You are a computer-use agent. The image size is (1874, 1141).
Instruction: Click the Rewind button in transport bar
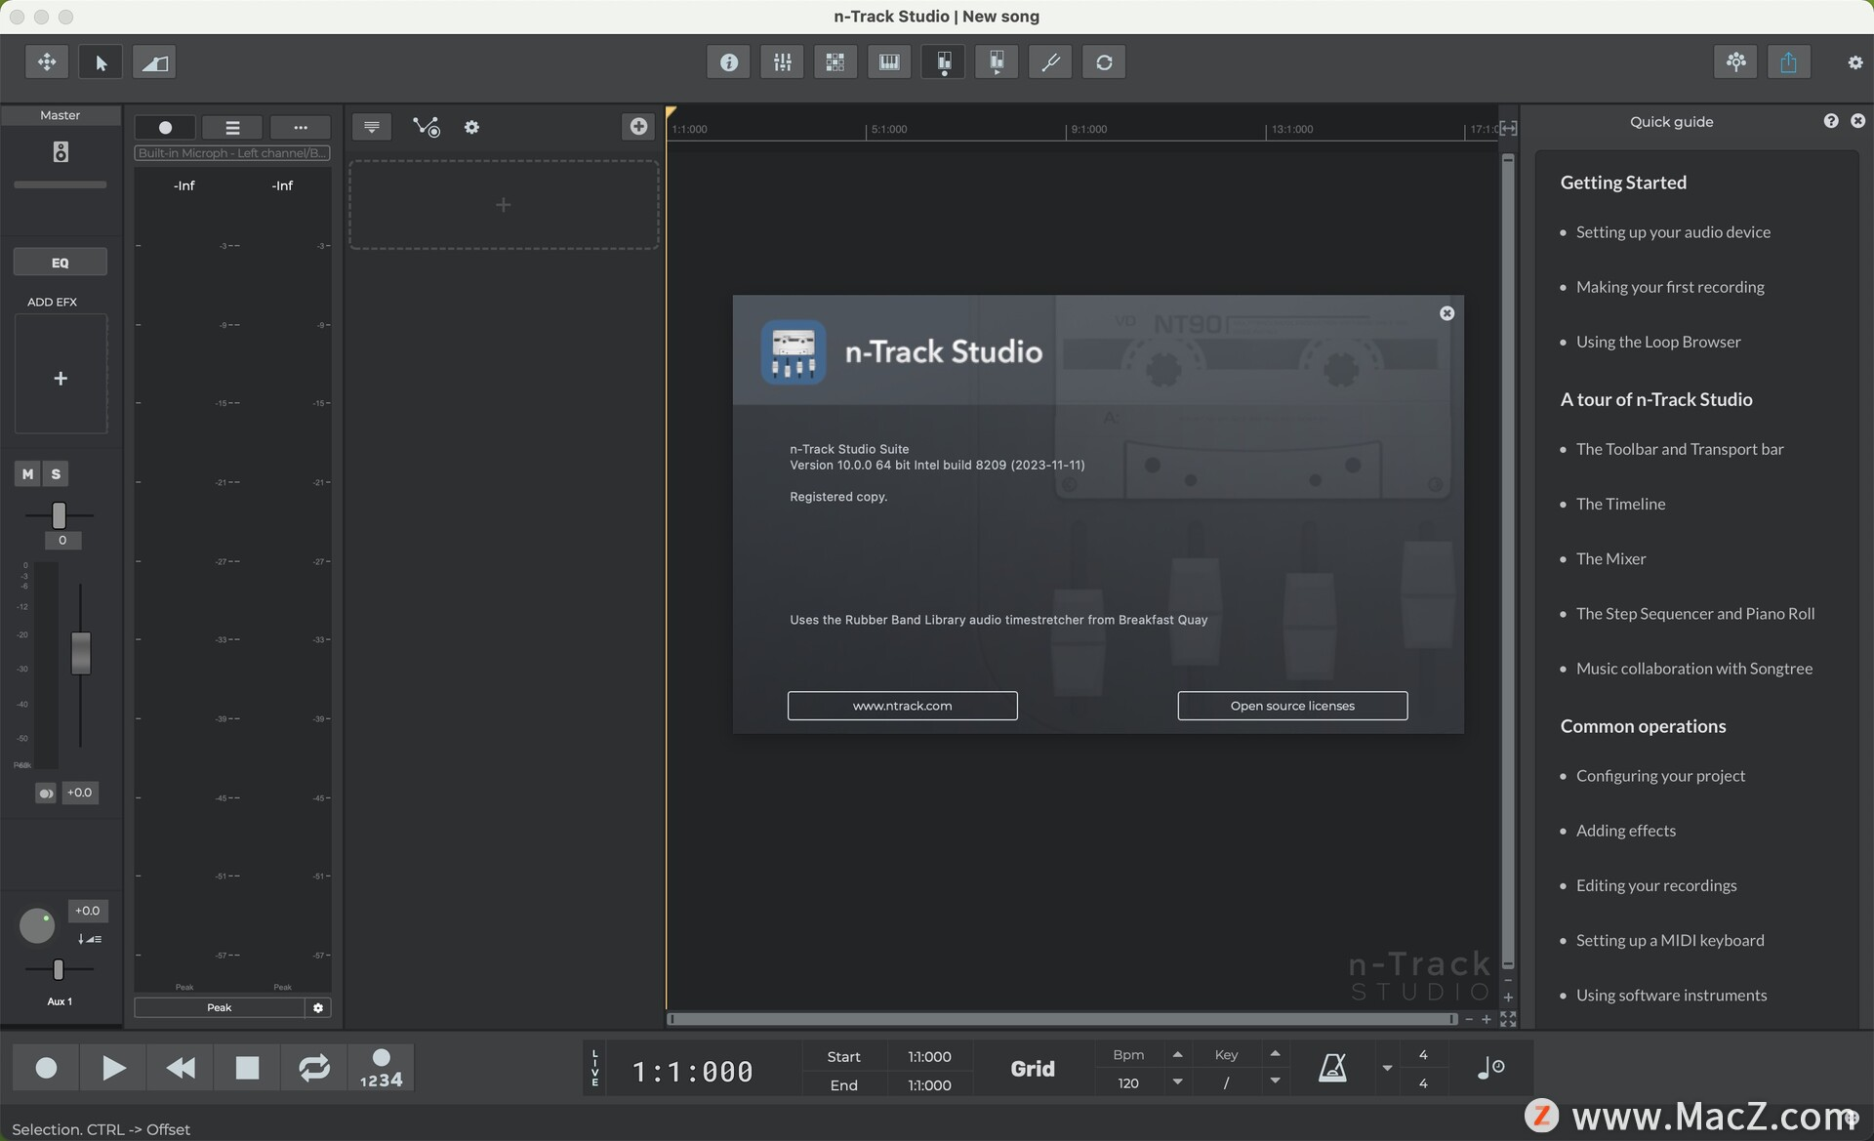(181, 1068)
